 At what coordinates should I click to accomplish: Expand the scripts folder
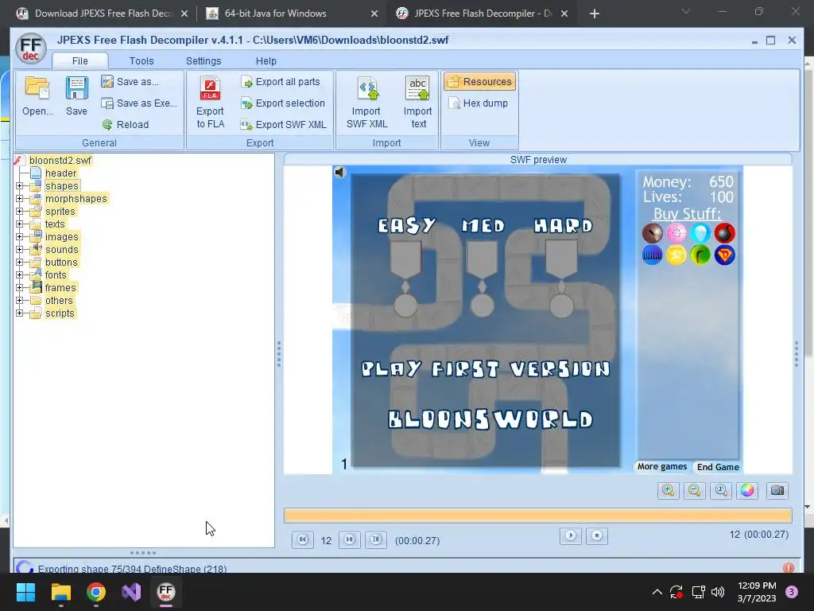click(x=19, y=313)
